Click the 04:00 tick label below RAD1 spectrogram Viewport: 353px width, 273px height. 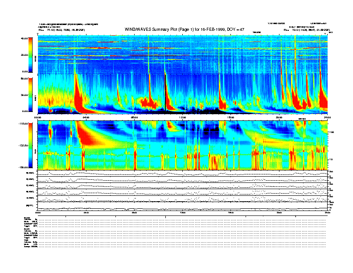(x=86, y=117)
